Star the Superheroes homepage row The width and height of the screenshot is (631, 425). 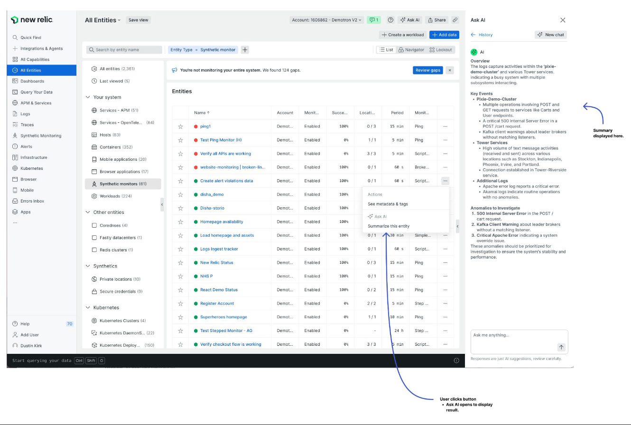180,317
